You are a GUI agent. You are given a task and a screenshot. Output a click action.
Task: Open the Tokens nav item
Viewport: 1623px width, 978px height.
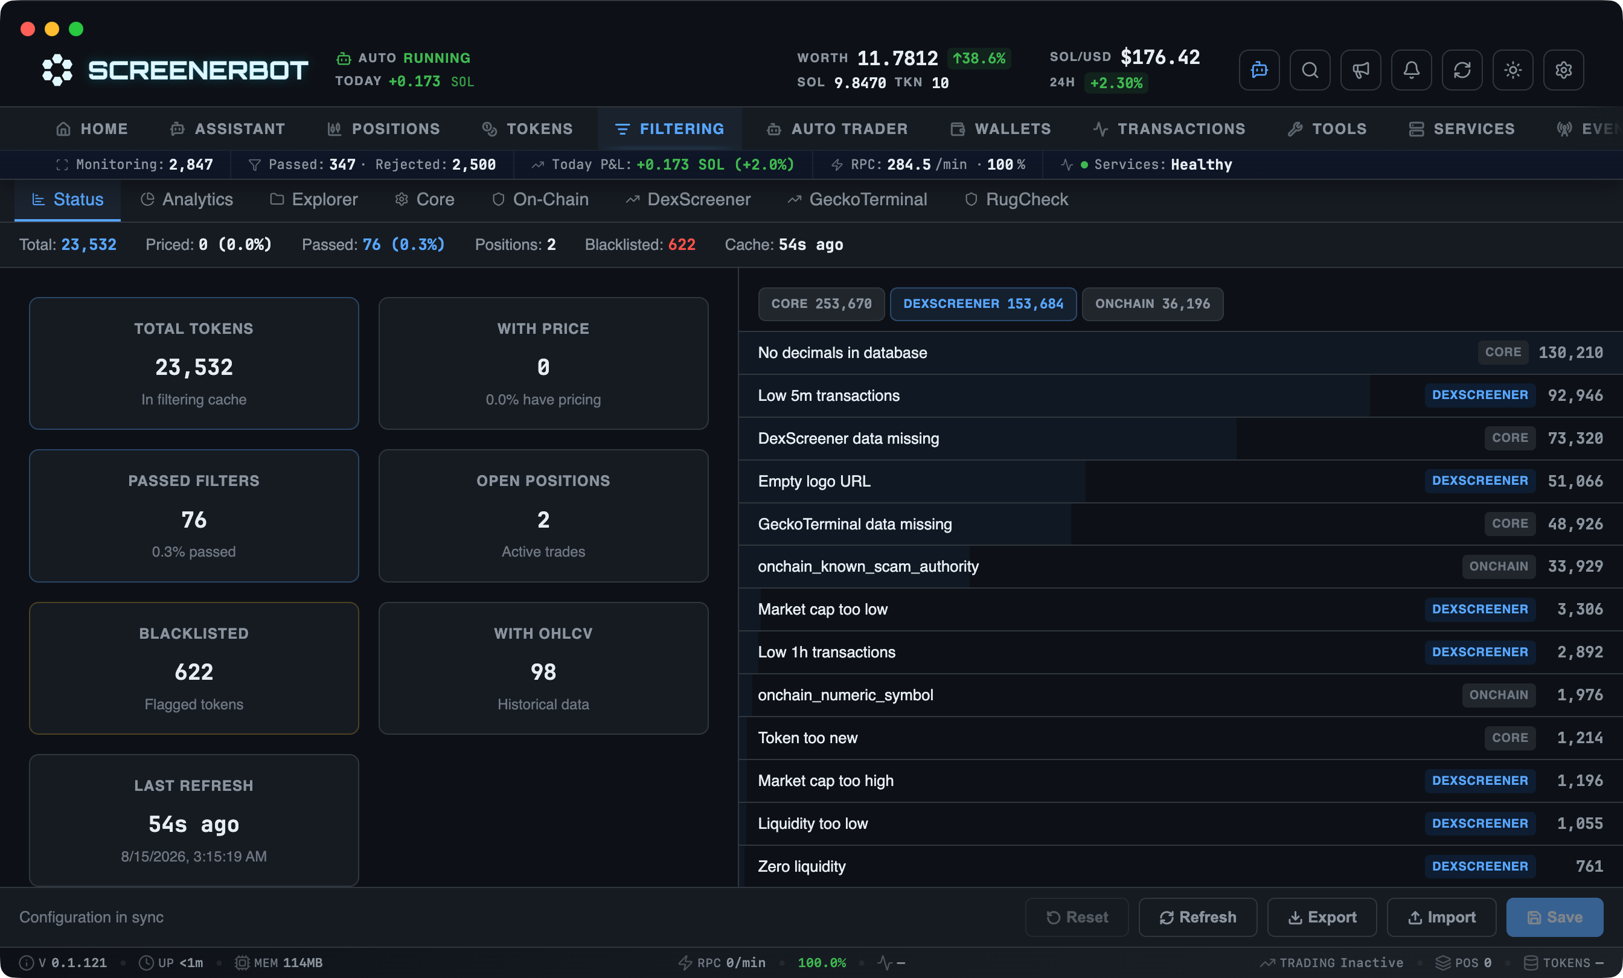[527, 129]
